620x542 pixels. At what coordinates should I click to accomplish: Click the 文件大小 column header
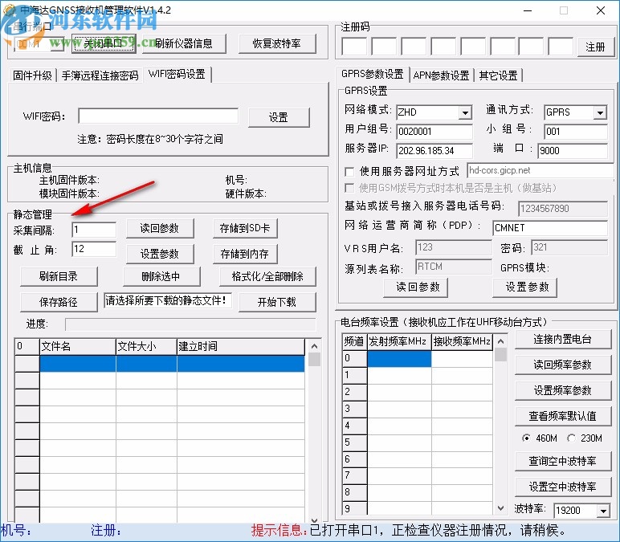(x=146, y=347)
